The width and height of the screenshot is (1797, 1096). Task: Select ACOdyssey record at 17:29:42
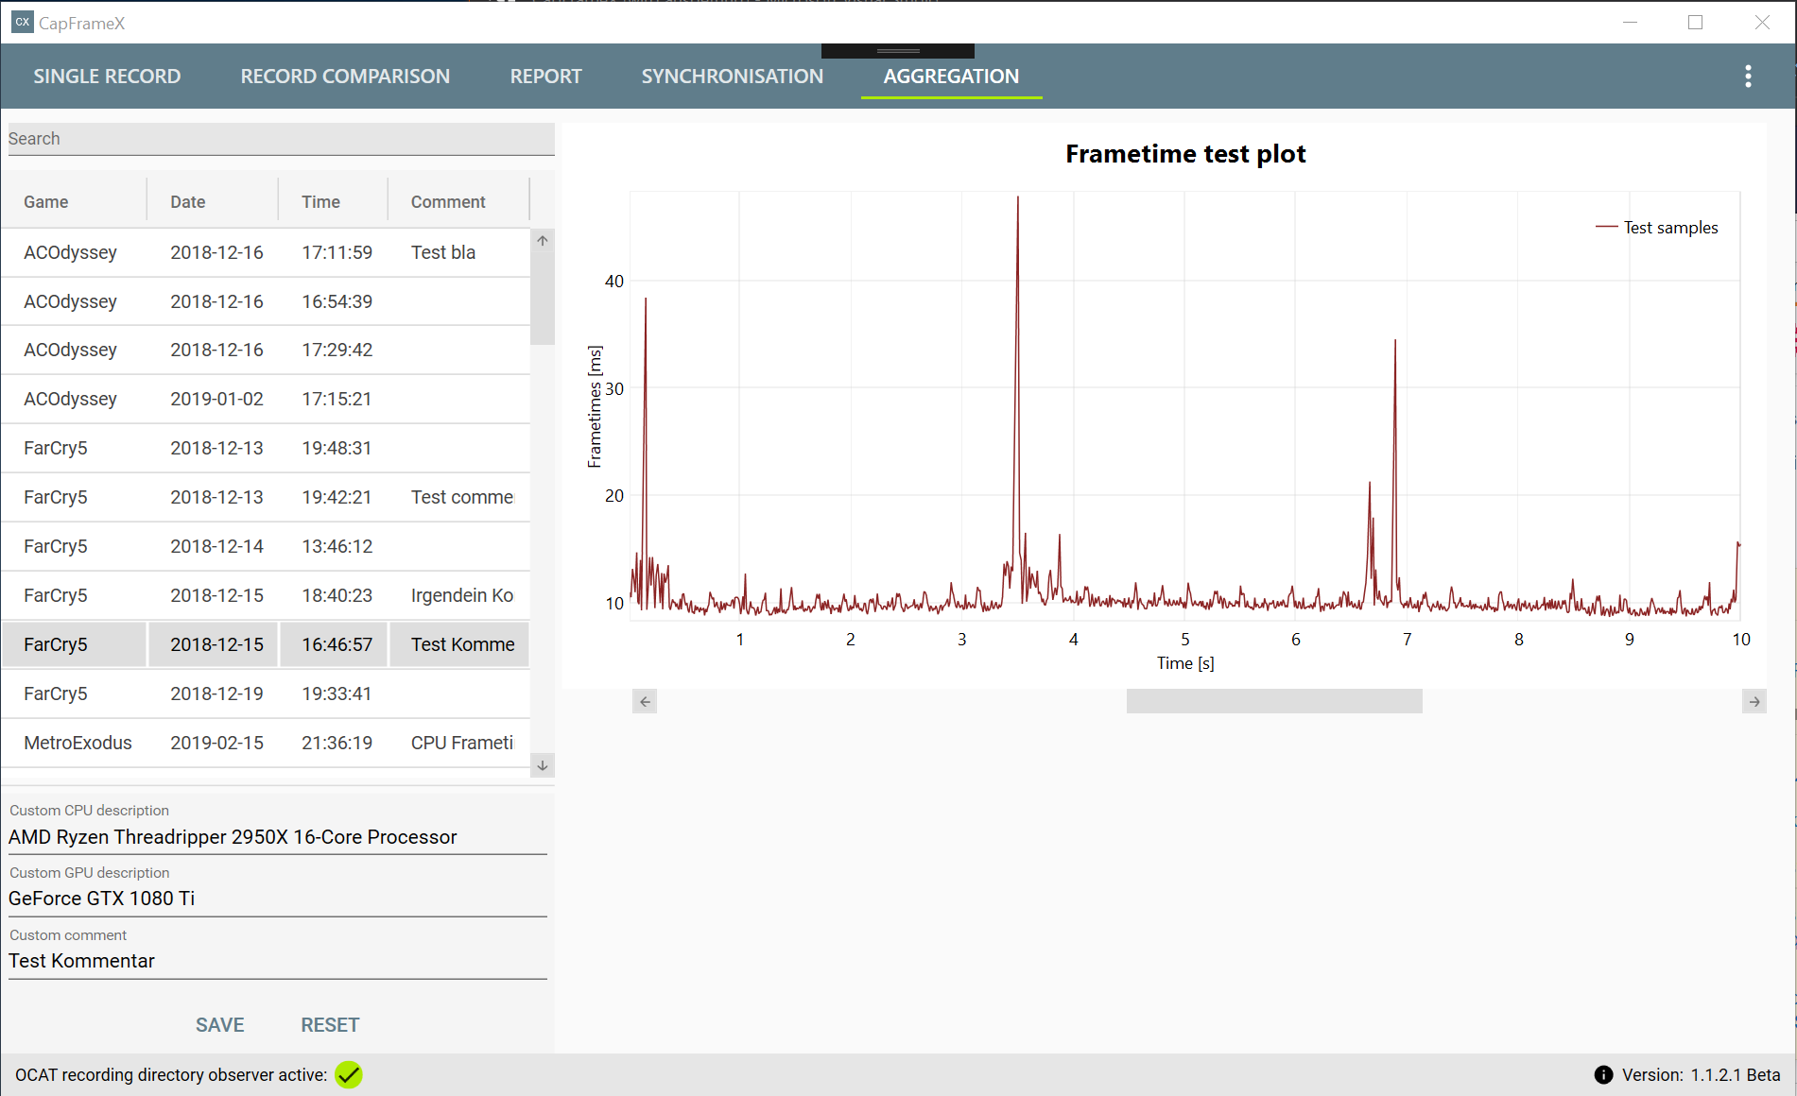tap(266, 350)
